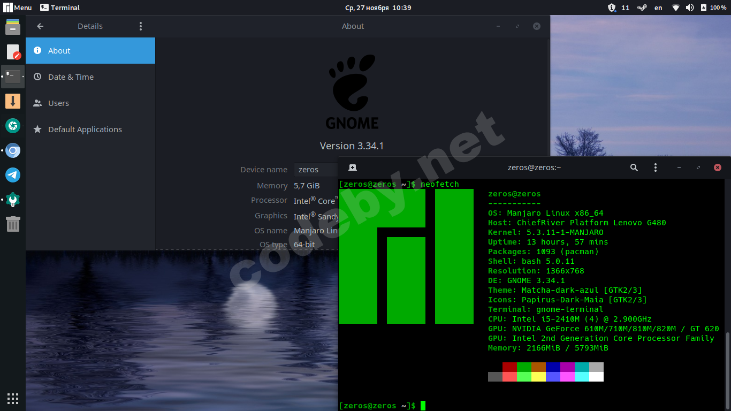Show all applications grid
This screenshot has width=731, height=411.
click(x=13, y=398)
